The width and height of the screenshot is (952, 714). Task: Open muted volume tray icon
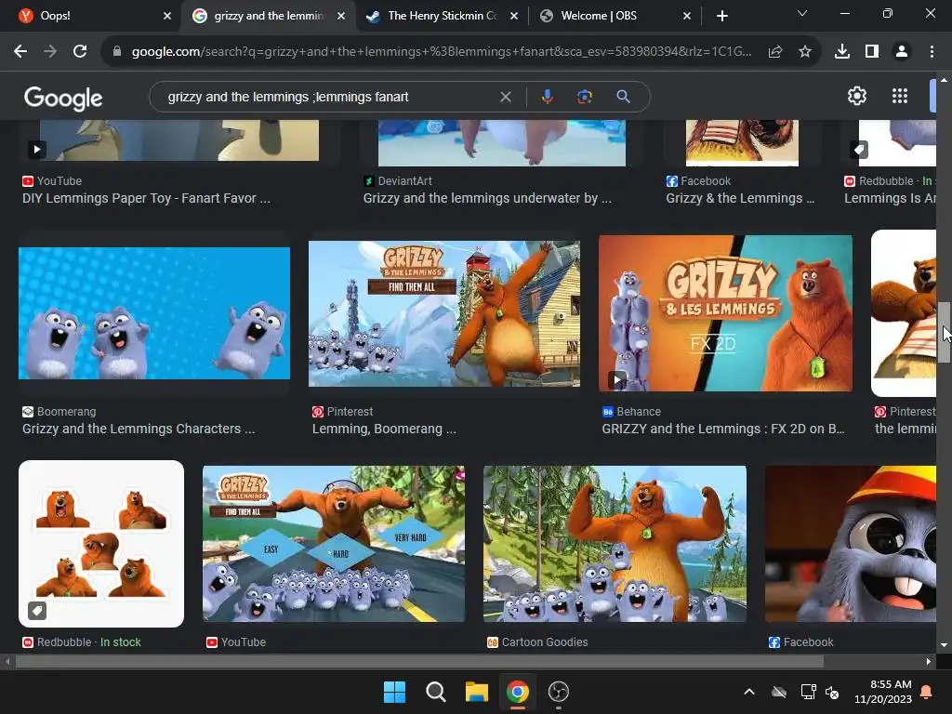coord(832,692)
